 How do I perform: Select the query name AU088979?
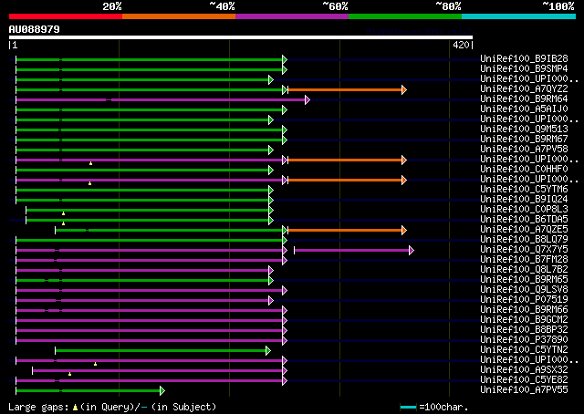[35, 29]
